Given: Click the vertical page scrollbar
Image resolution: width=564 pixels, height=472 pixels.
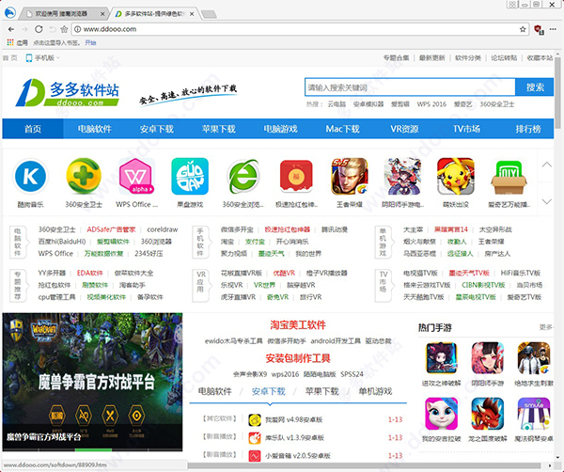Looking at the screenshot, I should pos(557,92).
